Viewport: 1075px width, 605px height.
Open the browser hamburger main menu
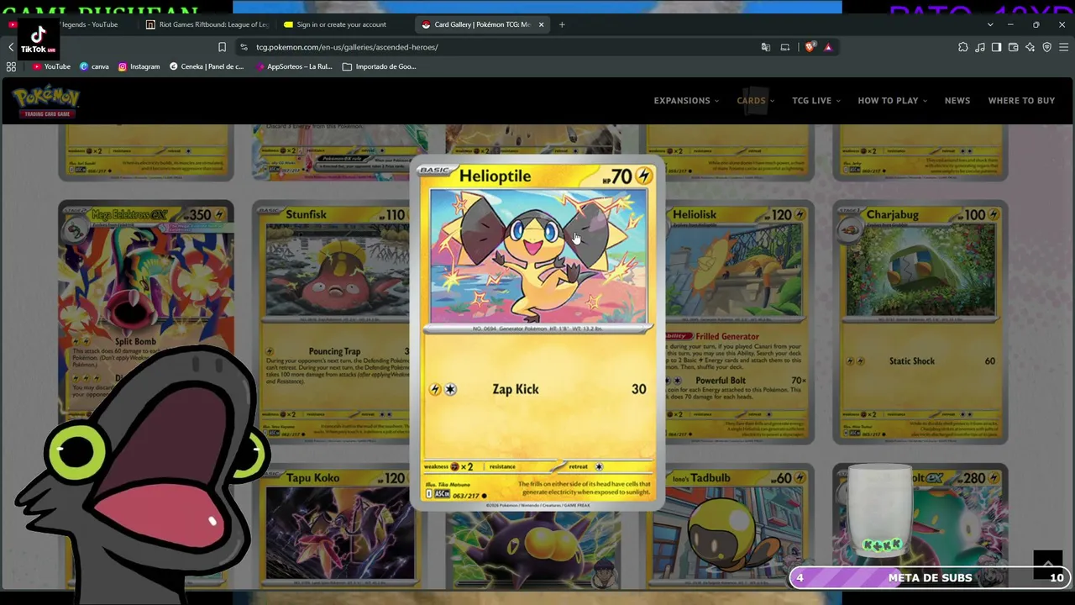point(1063,47)
